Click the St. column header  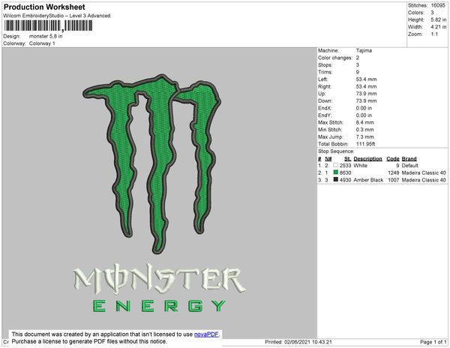click(x=347, y=158)
